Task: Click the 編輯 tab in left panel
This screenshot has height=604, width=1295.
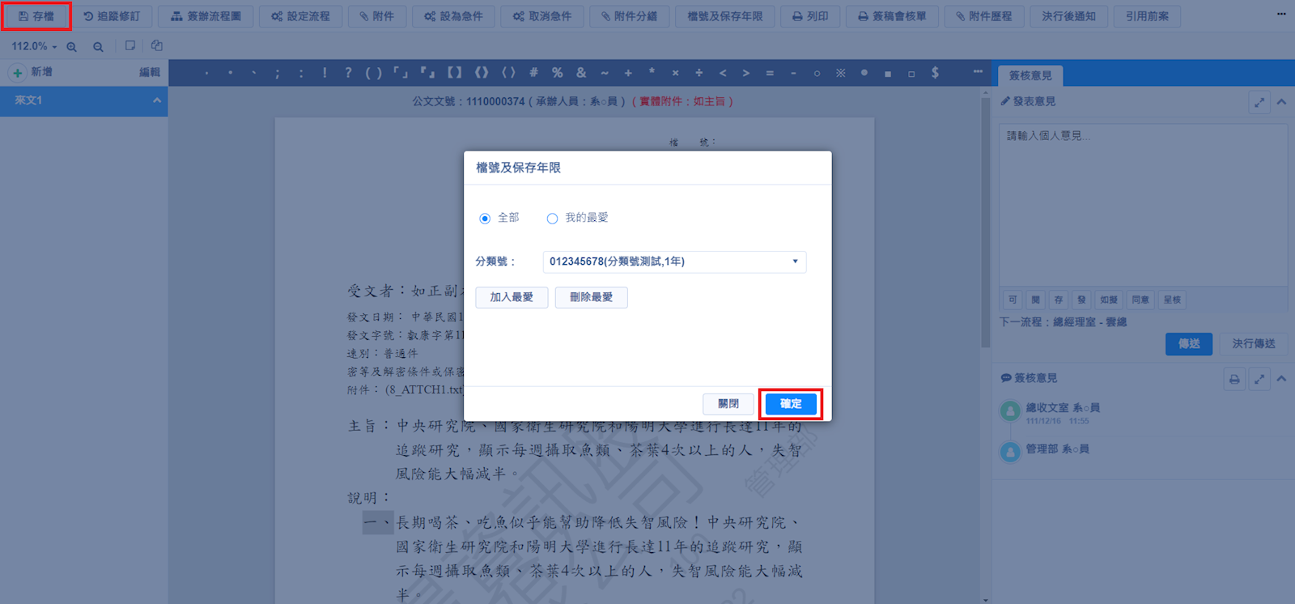Action: (x=149, y=72)
